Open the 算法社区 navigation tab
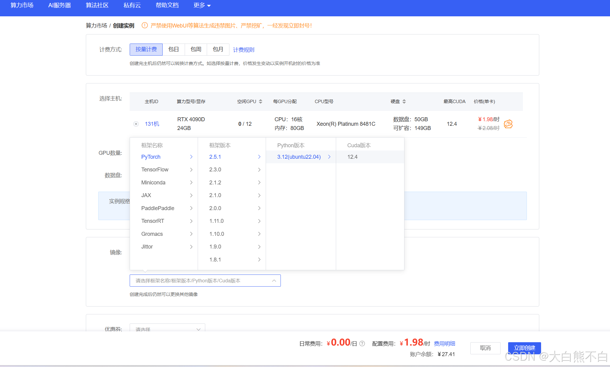 coord(97,5)
